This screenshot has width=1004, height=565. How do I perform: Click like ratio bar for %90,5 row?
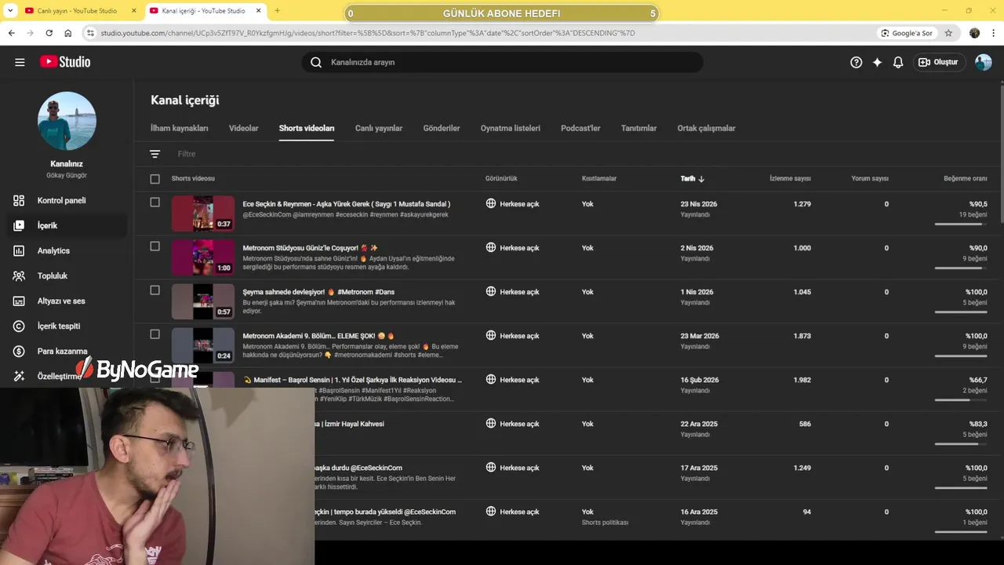point(961,224)
